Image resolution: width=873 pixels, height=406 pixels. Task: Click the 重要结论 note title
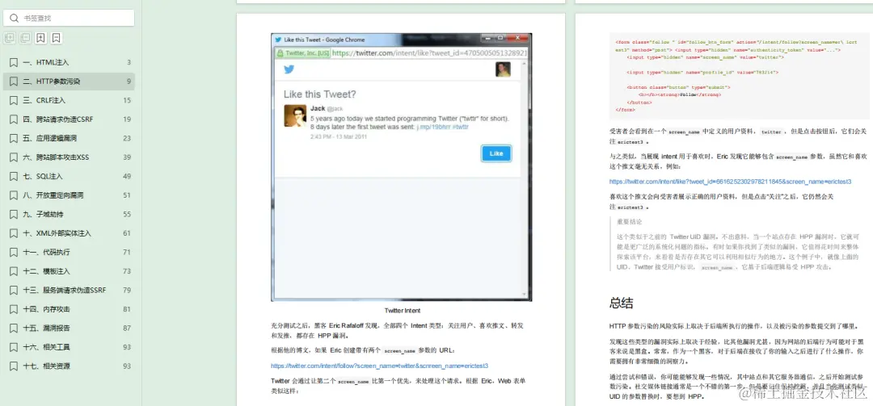tap(629, 221)
